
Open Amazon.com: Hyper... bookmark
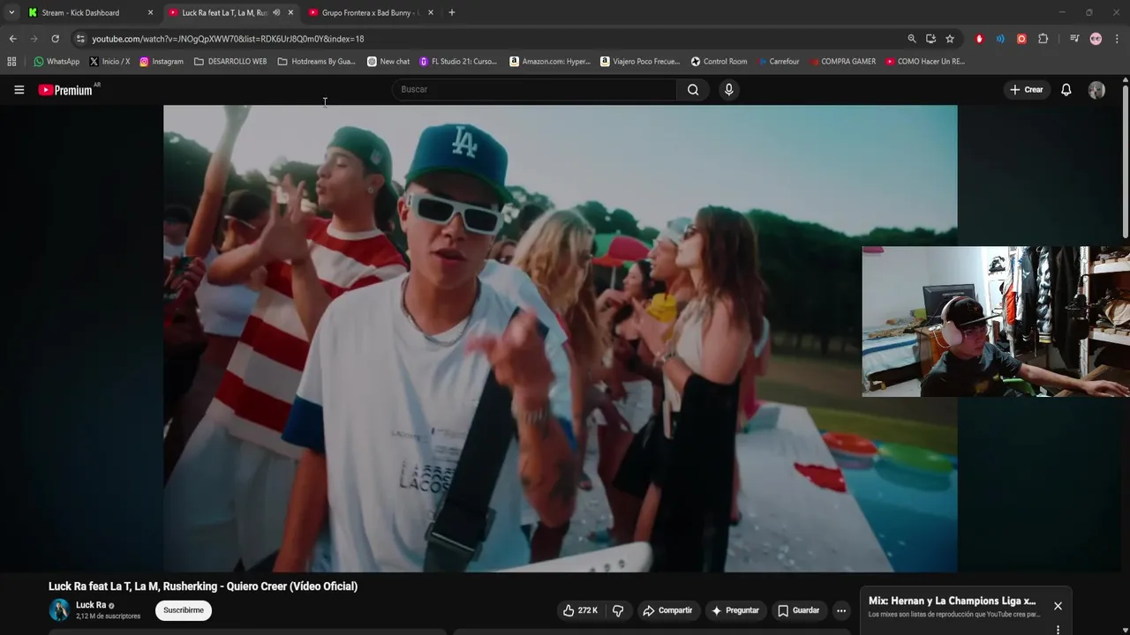coord(550,62)
